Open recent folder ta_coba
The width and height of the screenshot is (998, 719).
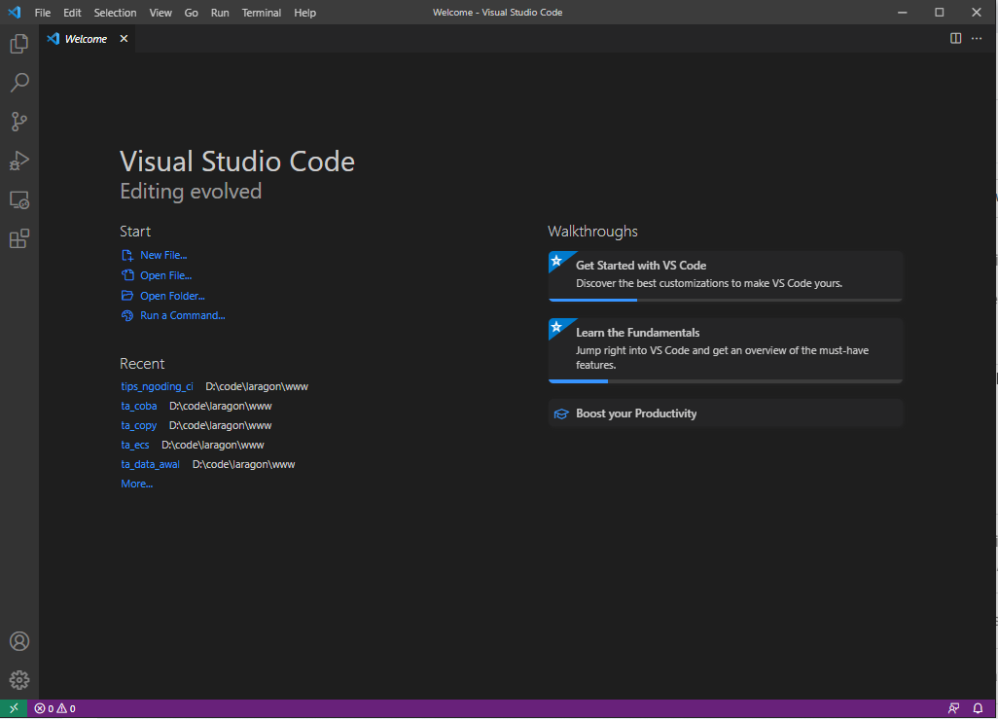point(139,407)
